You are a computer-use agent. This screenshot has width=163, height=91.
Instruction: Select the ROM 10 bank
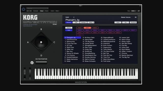coord(126,30)
